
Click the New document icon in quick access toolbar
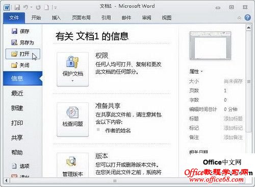pyautogui.click(x=46, y=7)
